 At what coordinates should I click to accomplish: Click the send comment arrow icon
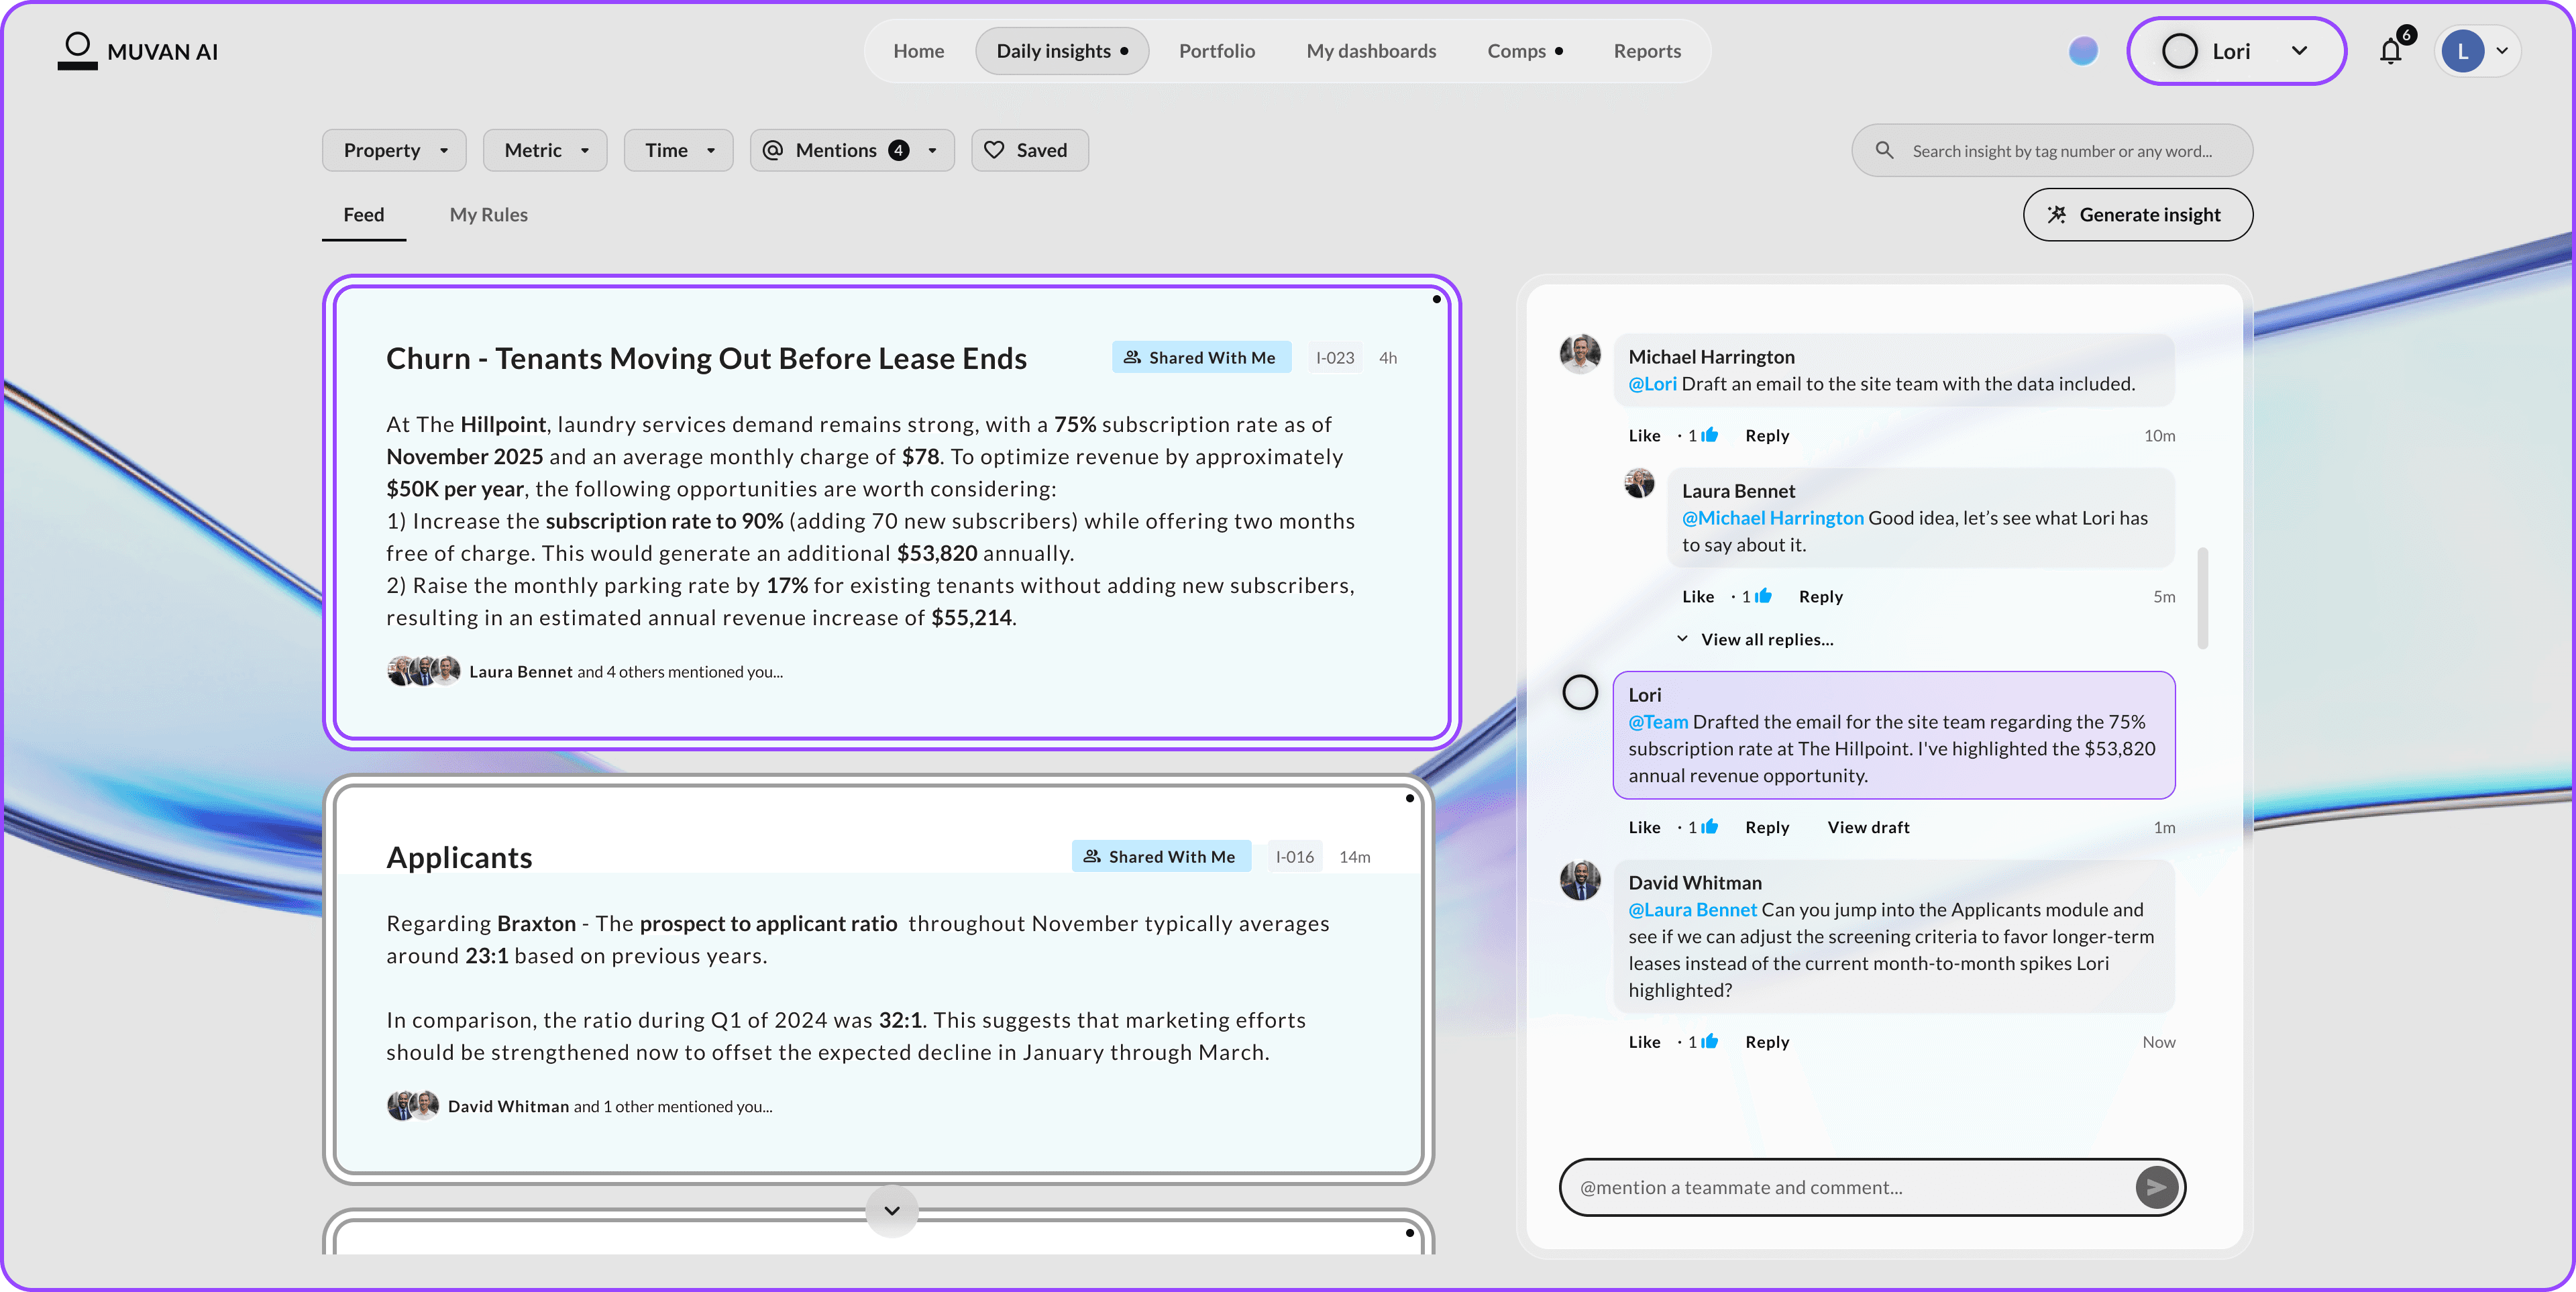click(x=2156, y=1187)
